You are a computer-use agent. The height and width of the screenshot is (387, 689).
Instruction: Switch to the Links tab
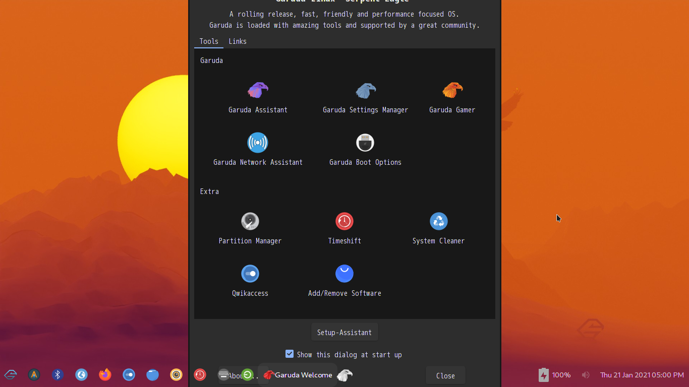coord(238,41)
